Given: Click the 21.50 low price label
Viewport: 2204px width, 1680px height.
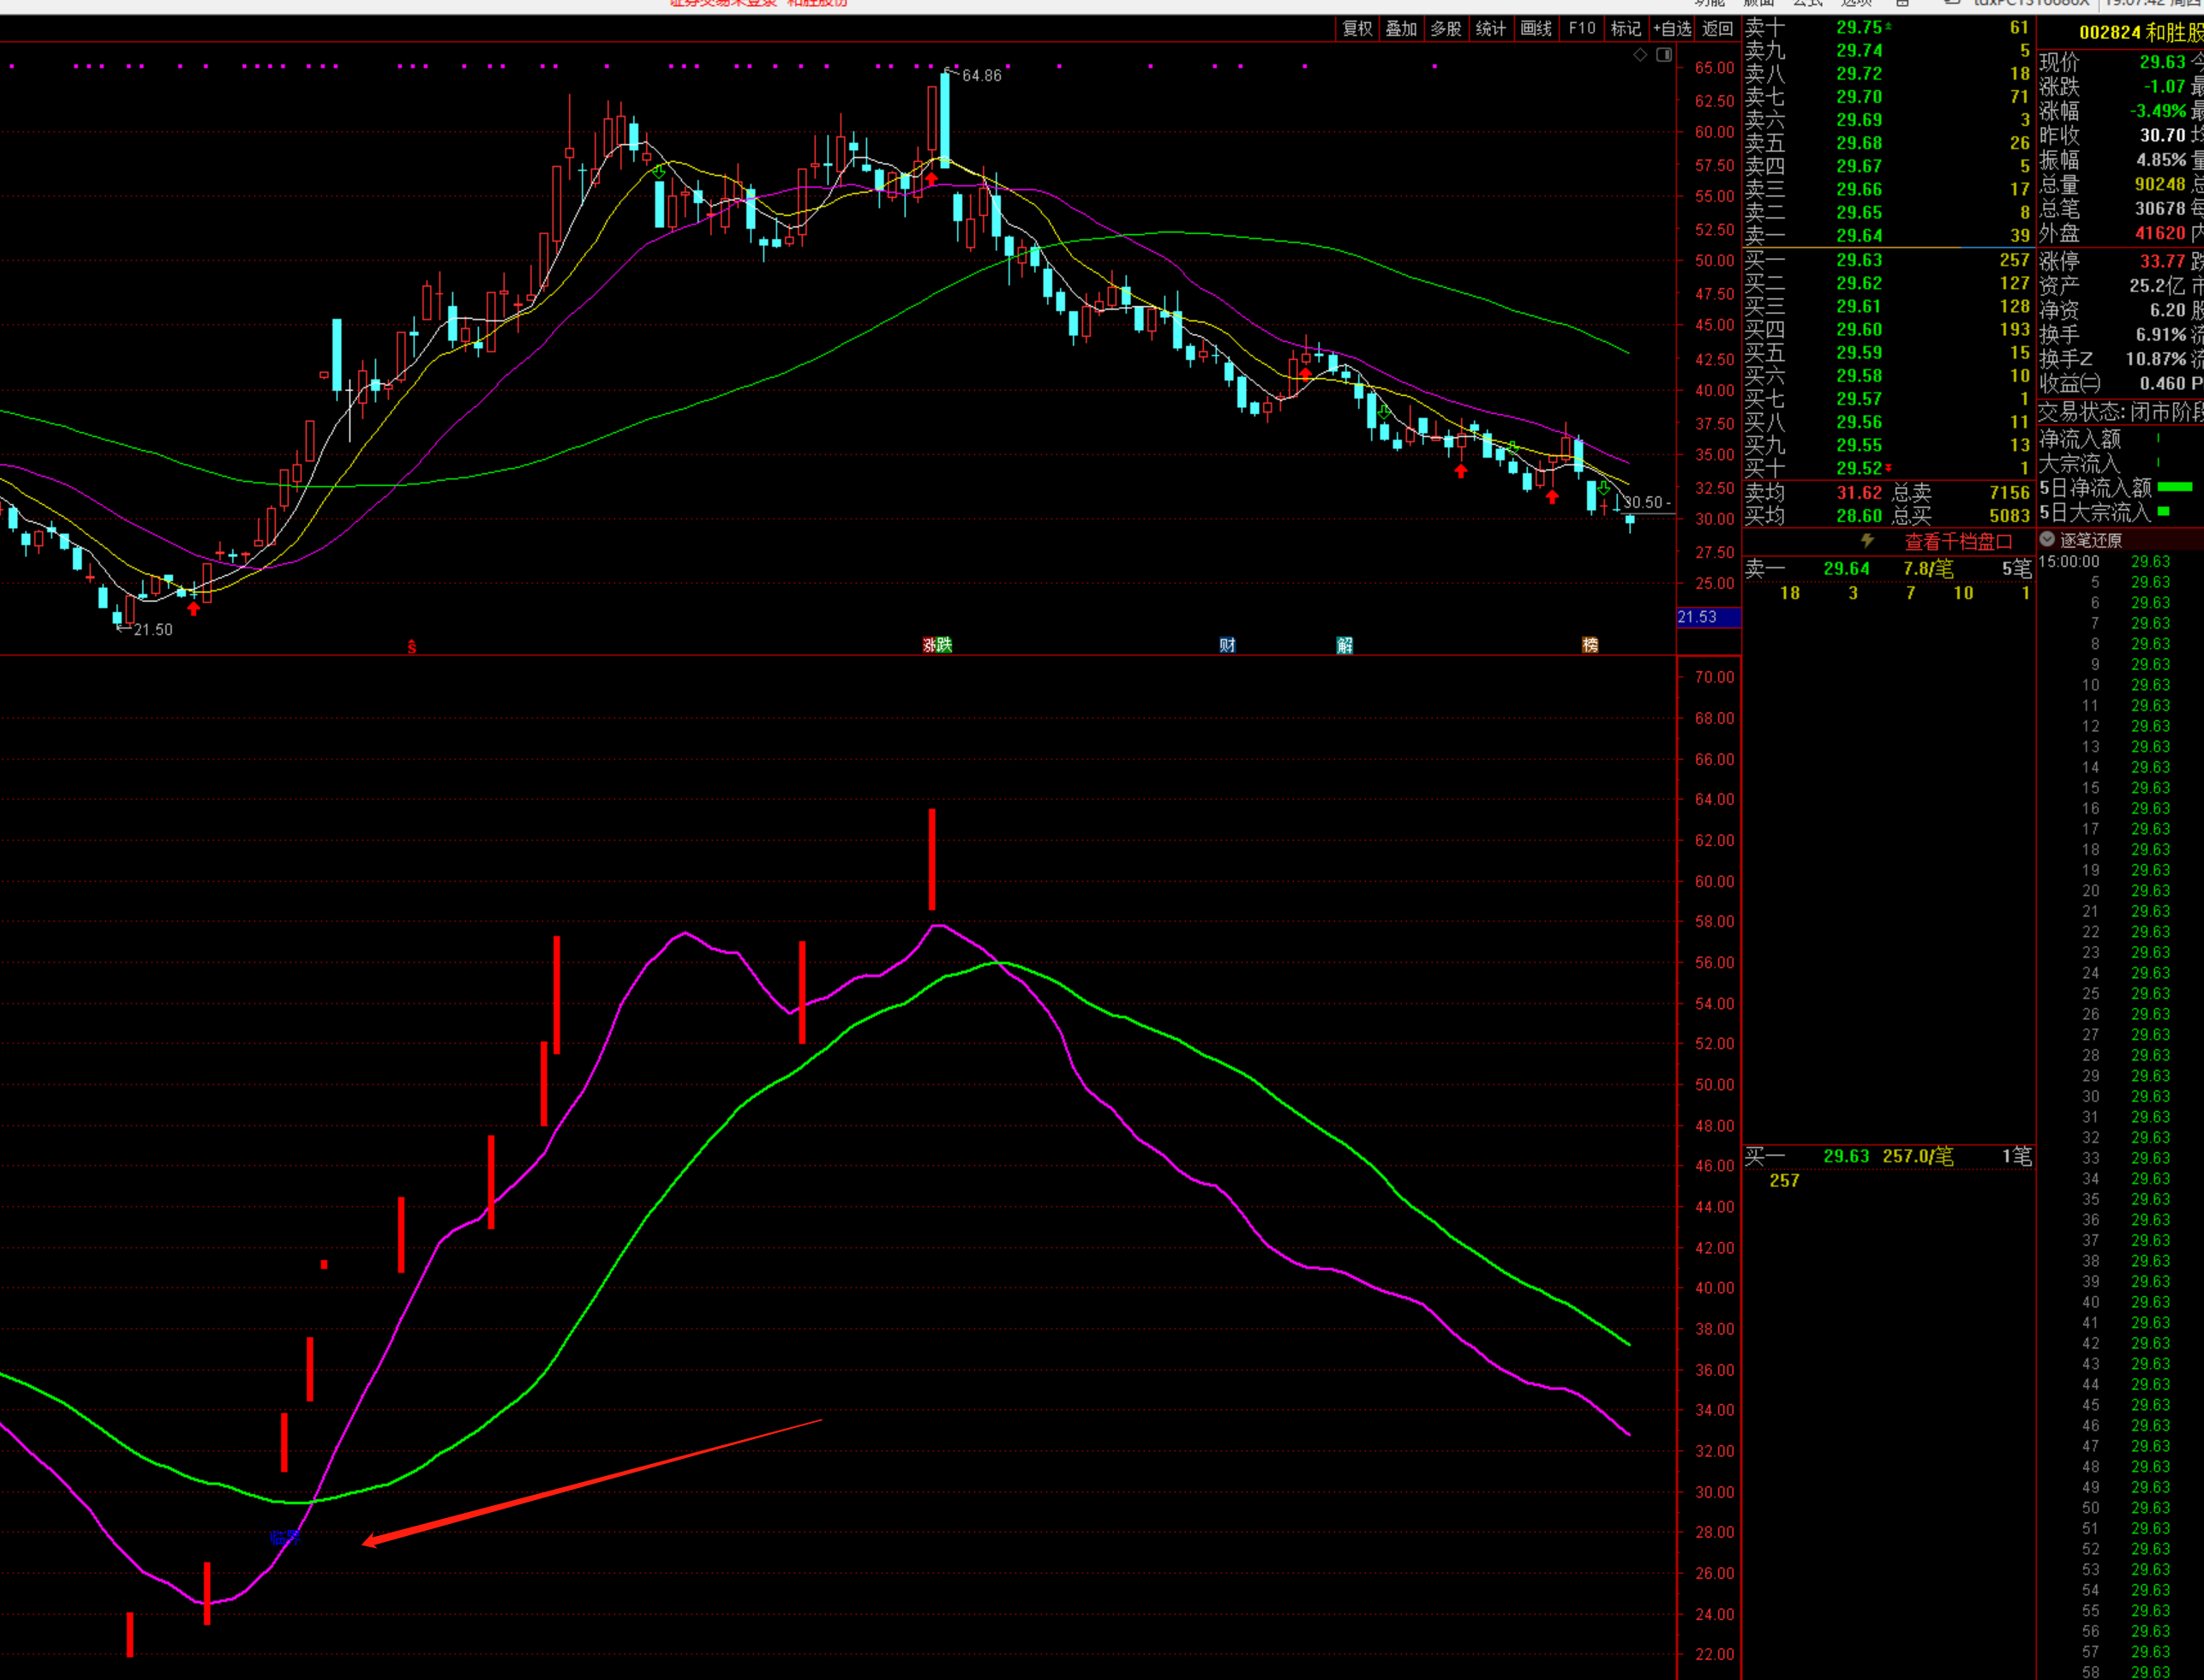Looking at the screenshot, I should 153,630.
